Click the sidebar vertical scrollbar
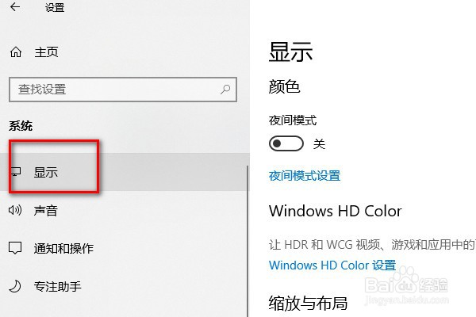 click(x=248, y=241)
